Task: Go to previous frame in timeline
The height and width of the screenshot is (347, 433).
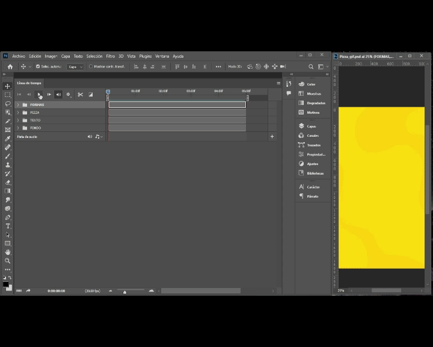Action: click(x=29, y=95)
